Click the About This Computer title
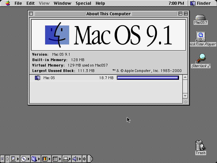This screenshot has width=217, height=163. [108, 14]
